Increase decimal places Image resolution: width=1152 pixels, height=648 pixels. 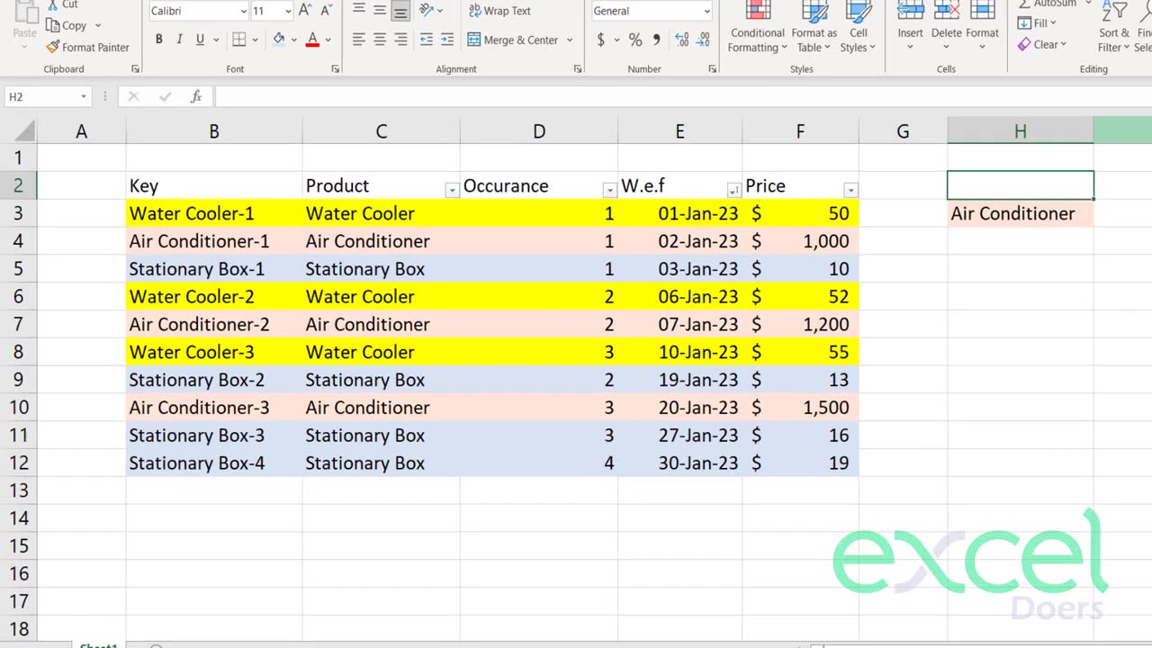click(x=681, y=40)
